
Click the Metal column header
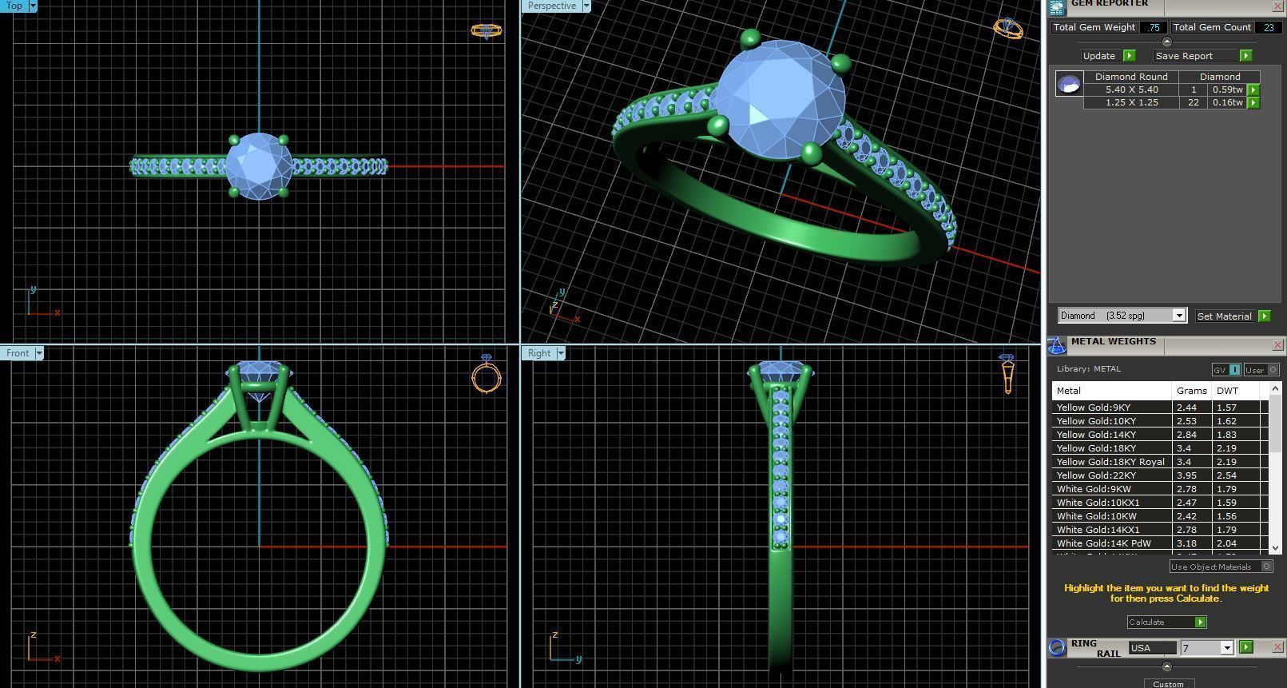(1111, 391)
